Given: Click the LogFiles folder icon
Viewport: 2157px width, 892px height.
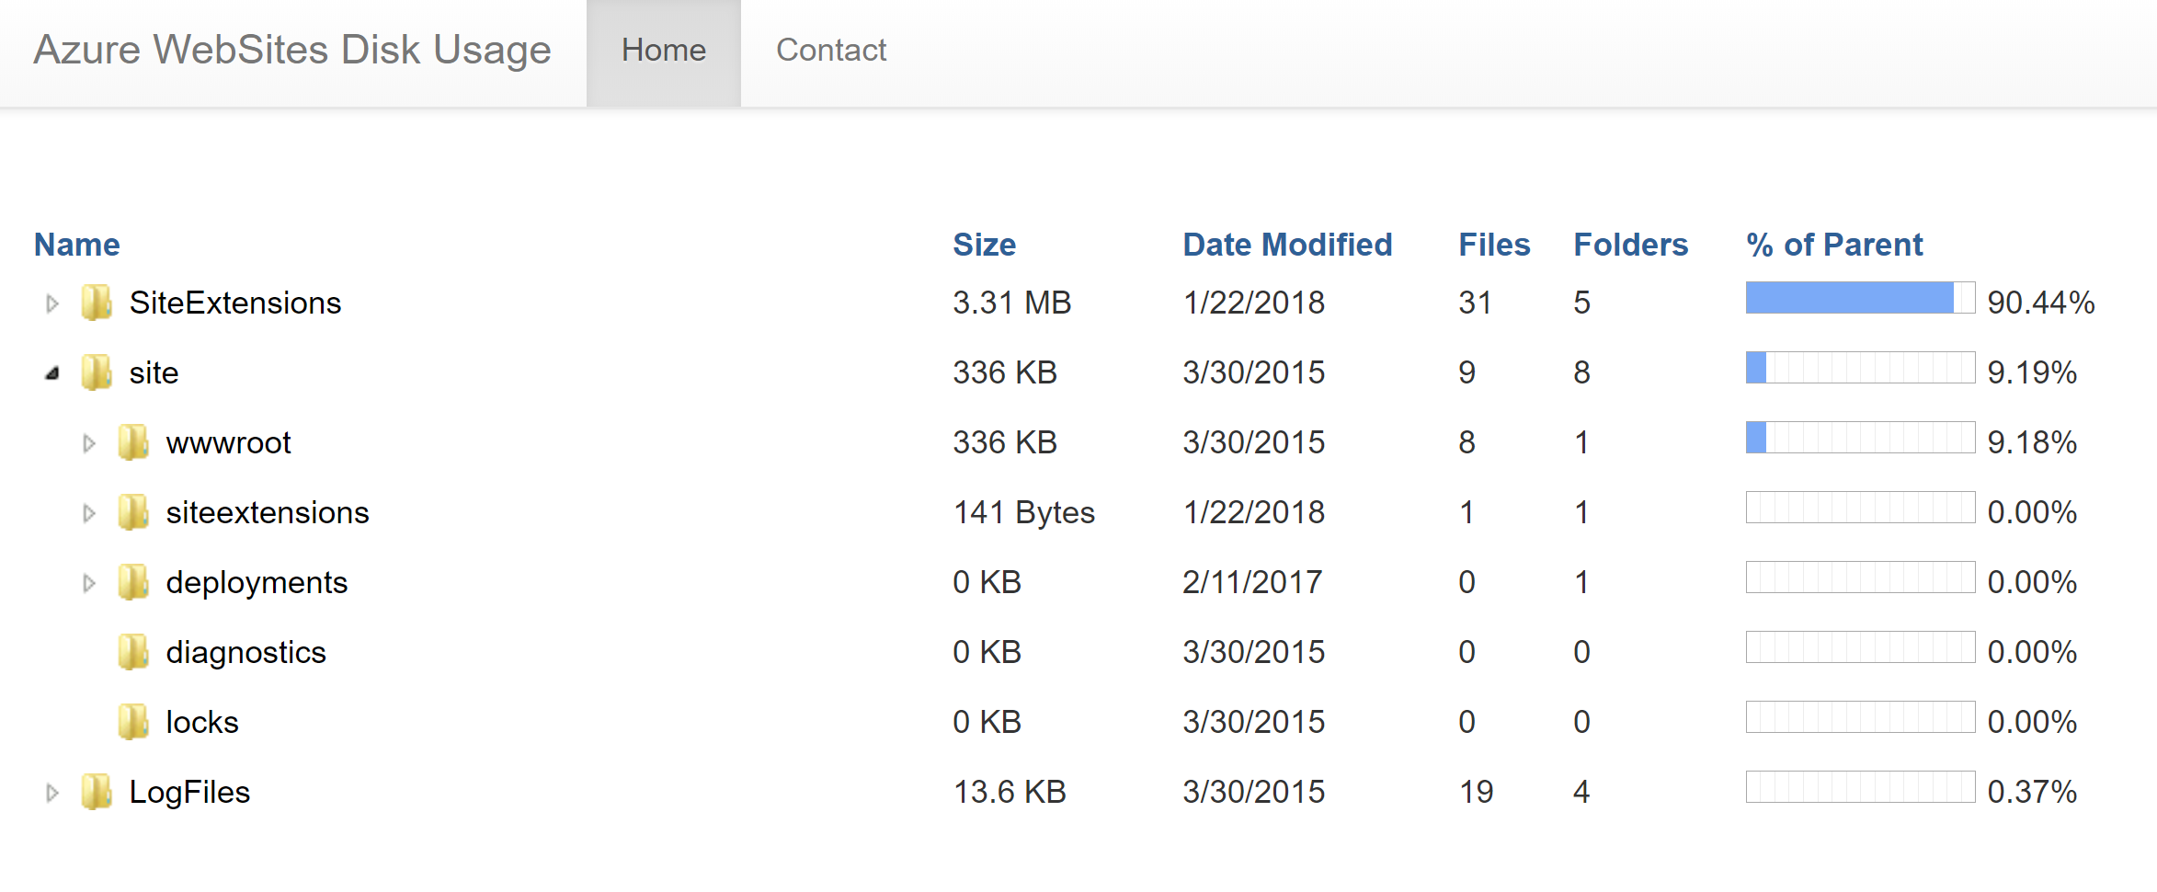Looking at the screenshot, I should point(97,792).
